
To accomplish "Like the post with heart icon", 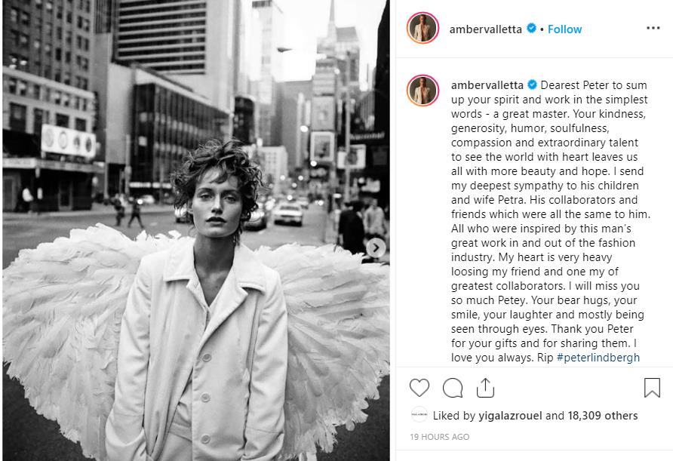I will [x=419, y=388].
